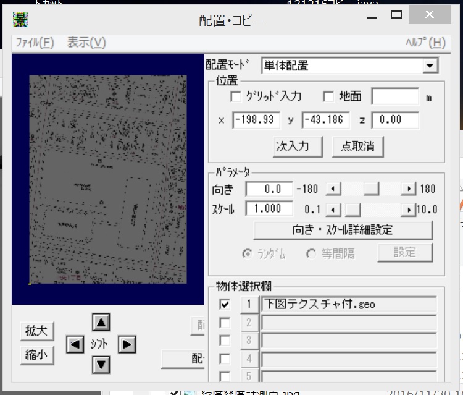Click the スケール value field 1.000
The height and width of the screenshot is (395, 463).
pos(269,209)
